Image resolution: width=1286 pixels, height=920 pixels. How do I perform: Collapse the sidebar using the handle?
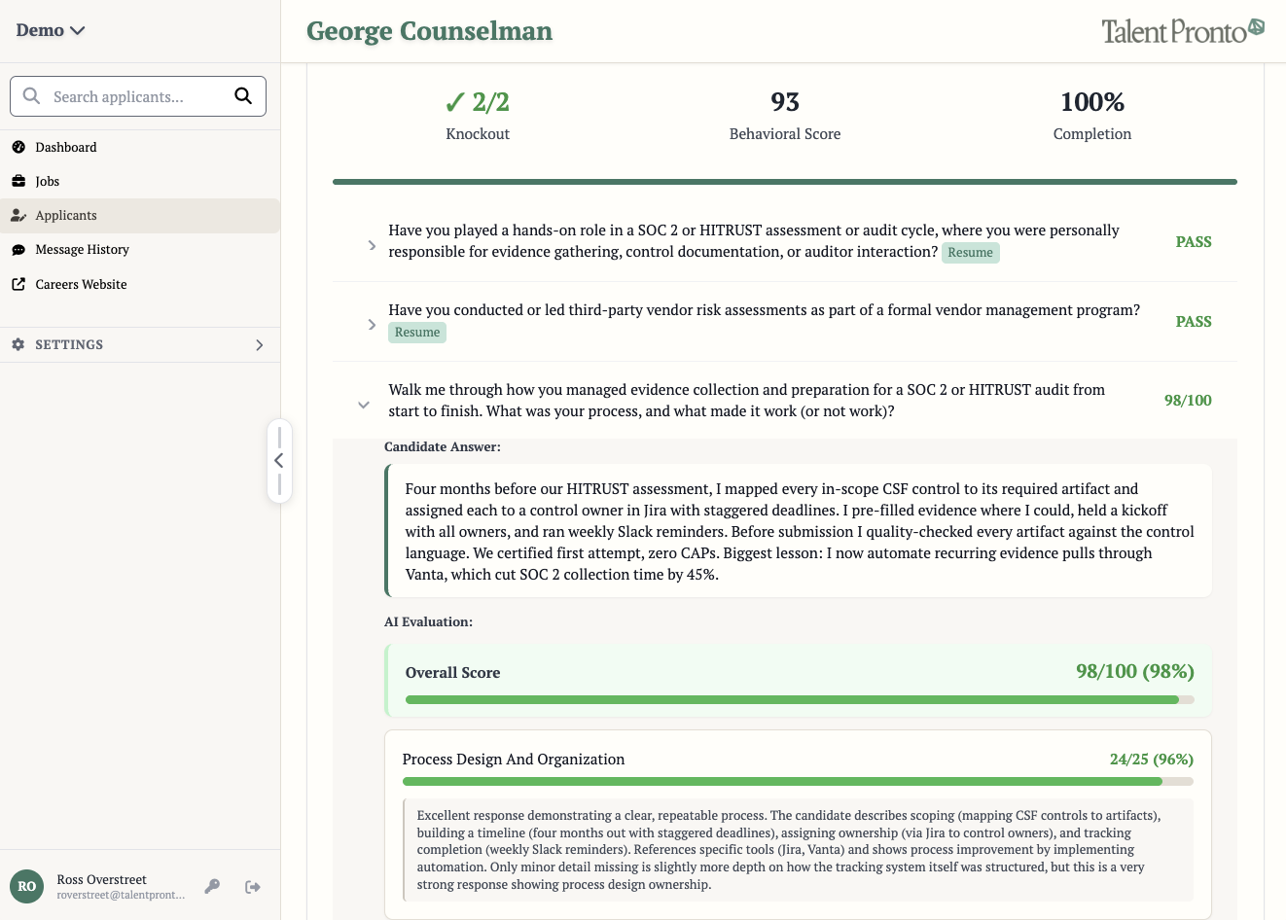tap(279, 461)
